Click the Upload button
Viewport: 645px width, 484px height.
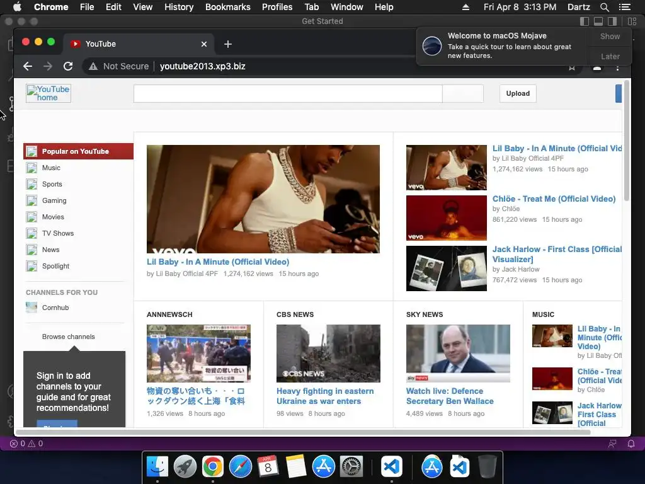click(518, 93)
